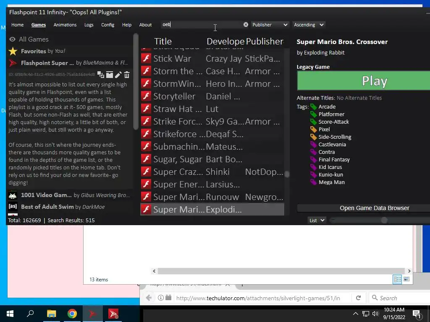
Task: Click the Kunio-kun tag label
Action: pos(331,175)
